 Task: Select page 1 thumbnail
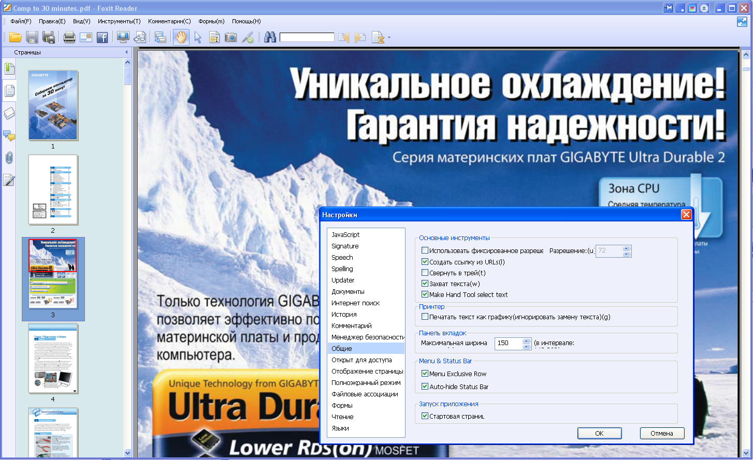[x=53, y=106]
